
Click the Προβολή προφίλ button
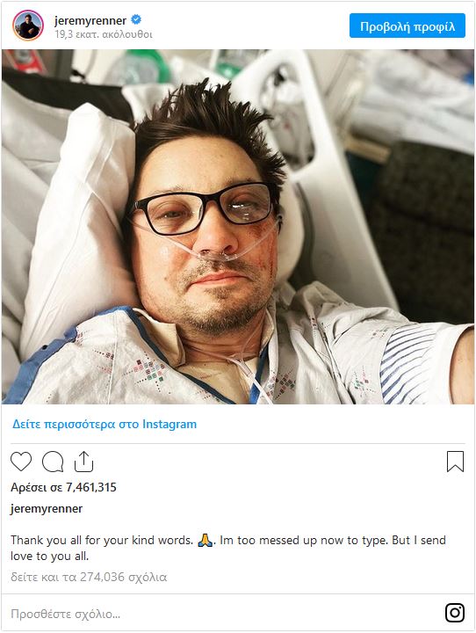point(407,25)
